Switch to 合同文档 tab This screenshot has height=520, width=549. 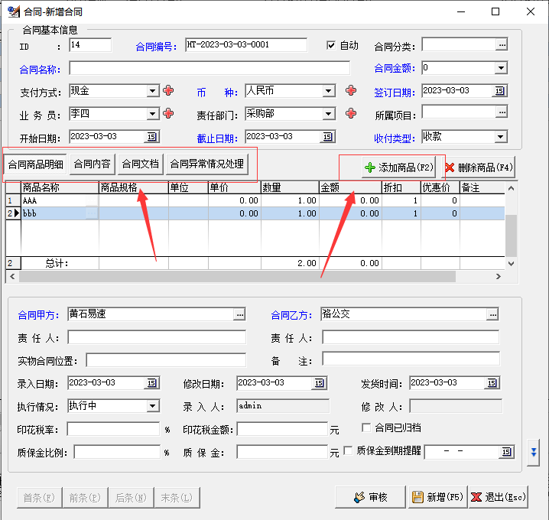click(141, 164)
